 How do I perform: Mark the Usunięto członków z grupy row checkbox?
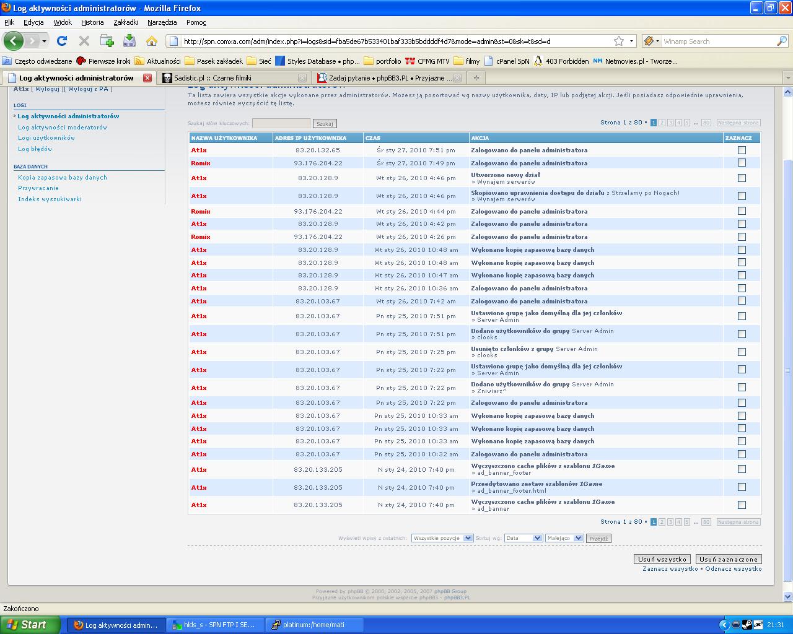click(742, 352)
